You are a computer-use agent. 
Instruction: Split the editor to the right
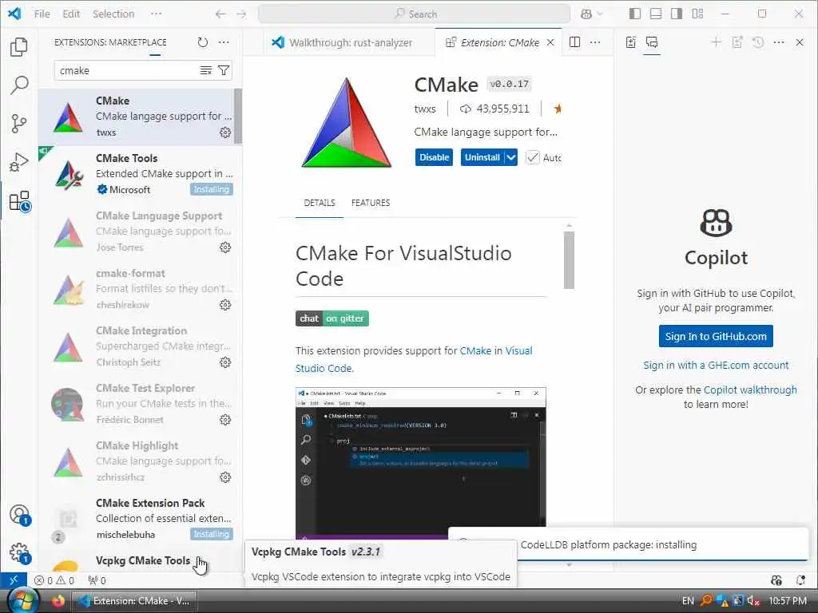[x=574, y=42]
